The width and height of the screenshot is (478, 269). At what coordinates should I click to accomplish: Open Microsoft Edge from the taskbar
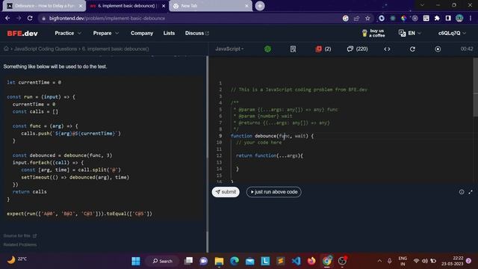(x=235, y=261)
